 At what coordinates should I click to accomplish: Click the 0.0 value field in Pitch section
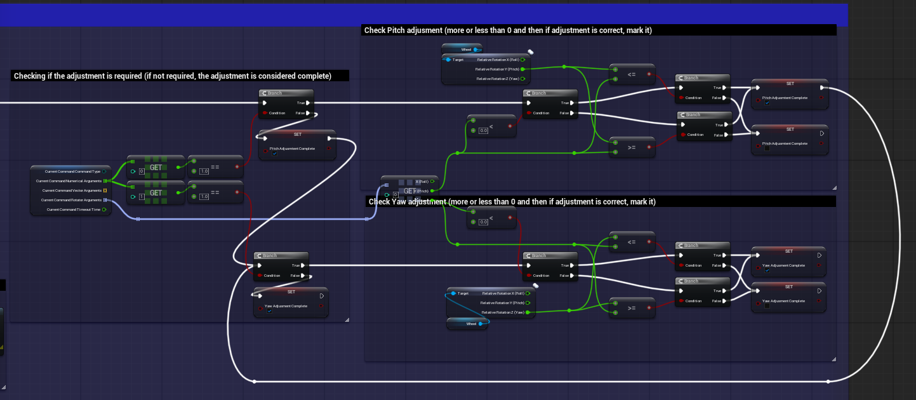(x=483, y=130)
